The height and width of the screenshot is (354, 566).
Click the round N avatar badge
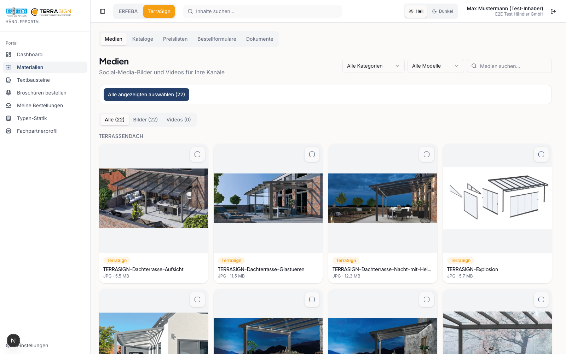[x=13, y=341]
